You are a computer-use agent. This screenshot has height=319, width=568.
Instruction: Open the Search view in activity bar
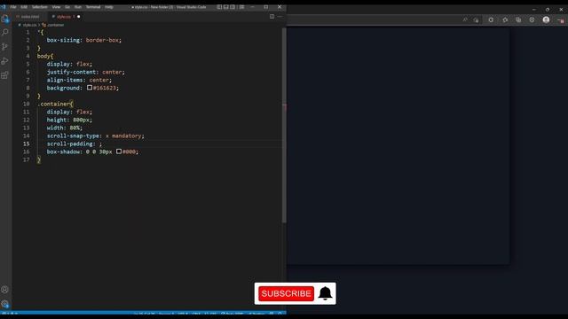(x=5, y=33)
